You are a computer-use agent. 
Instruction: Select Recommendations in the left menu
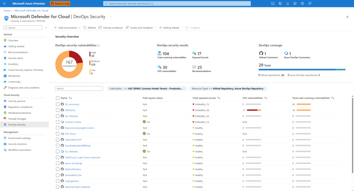point(18,52)
